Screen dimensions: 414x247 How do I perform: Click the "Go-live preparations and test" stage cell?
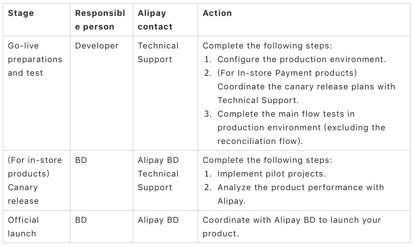pos(35,59)
